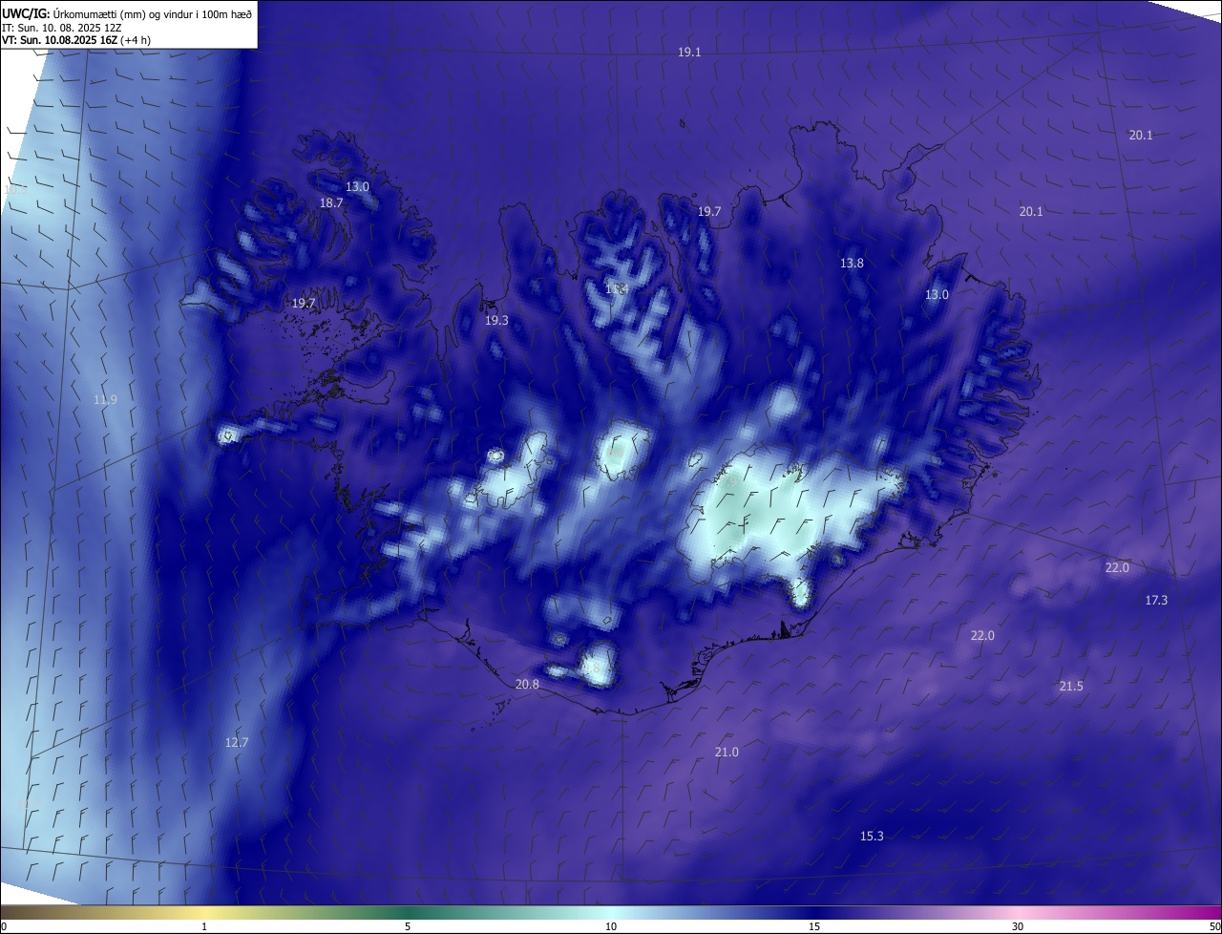Click the 22.0 label just above 17.3

(1117, 568)
